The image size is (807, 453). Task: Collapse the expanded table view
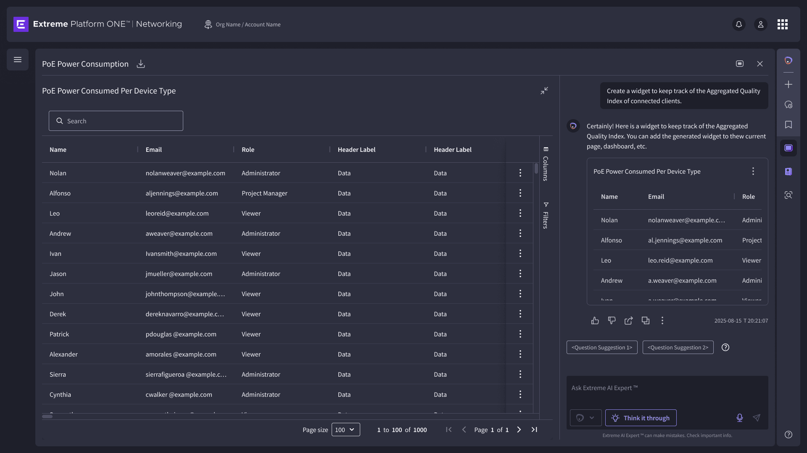[x=544, y=91]
